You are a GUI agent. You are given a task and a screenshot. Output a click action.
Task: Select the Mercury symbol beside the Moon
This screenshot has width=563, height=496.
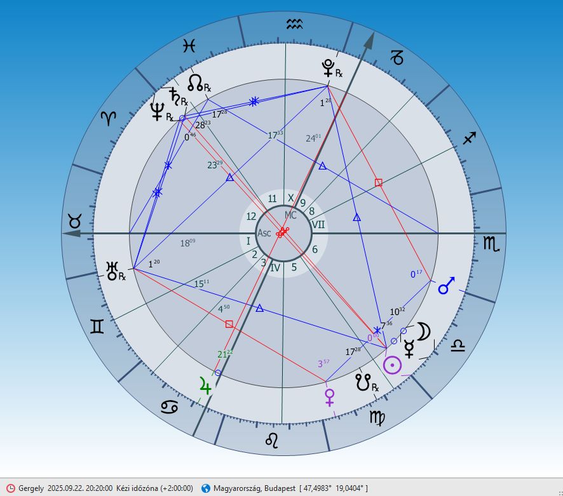pyautogui.click(x=409, y=349)
